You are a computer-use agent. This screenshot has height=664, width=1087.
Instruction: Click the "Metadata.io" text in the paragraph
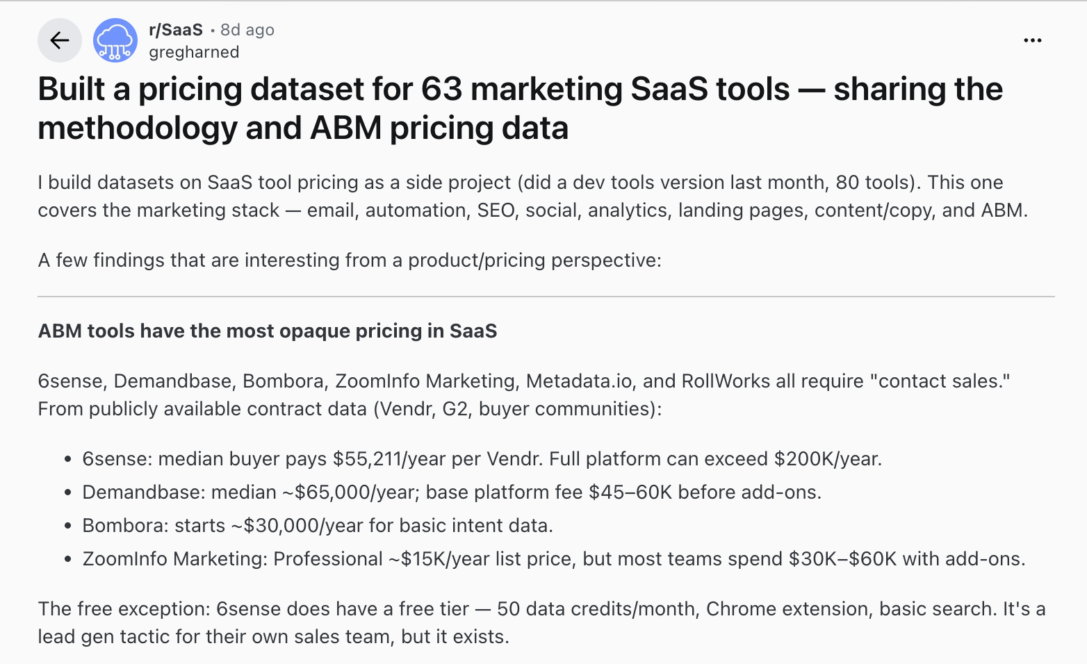tap(579, 381)
